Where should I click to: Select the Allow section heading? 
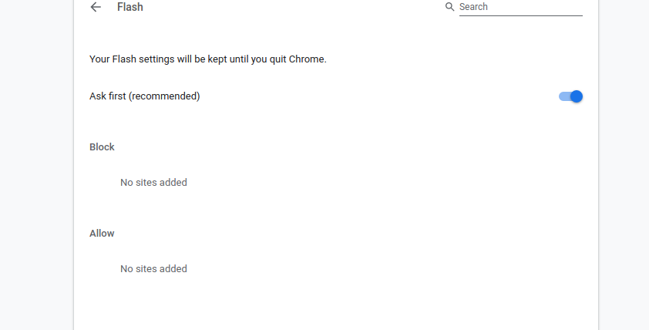[102, 234]
